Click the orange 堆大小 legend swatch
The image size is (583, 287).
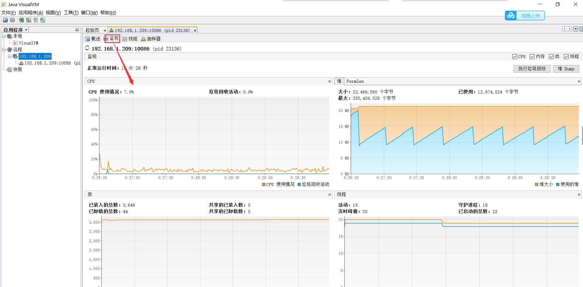point(537,184)
